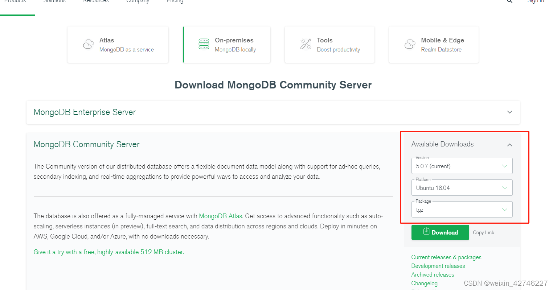Click the Mobile & Edge cloud icon
Screen dimensions: 553x290
(410, 44)
